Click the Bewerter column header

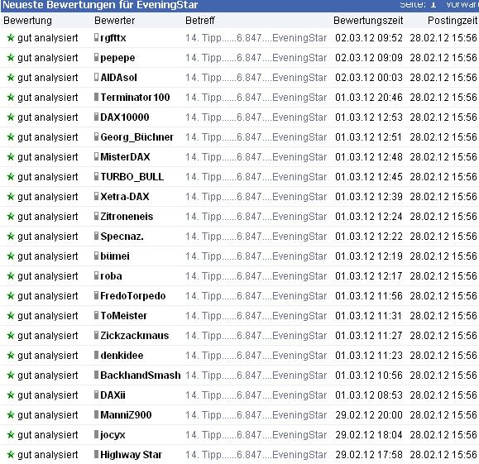(x=114, y=21)
